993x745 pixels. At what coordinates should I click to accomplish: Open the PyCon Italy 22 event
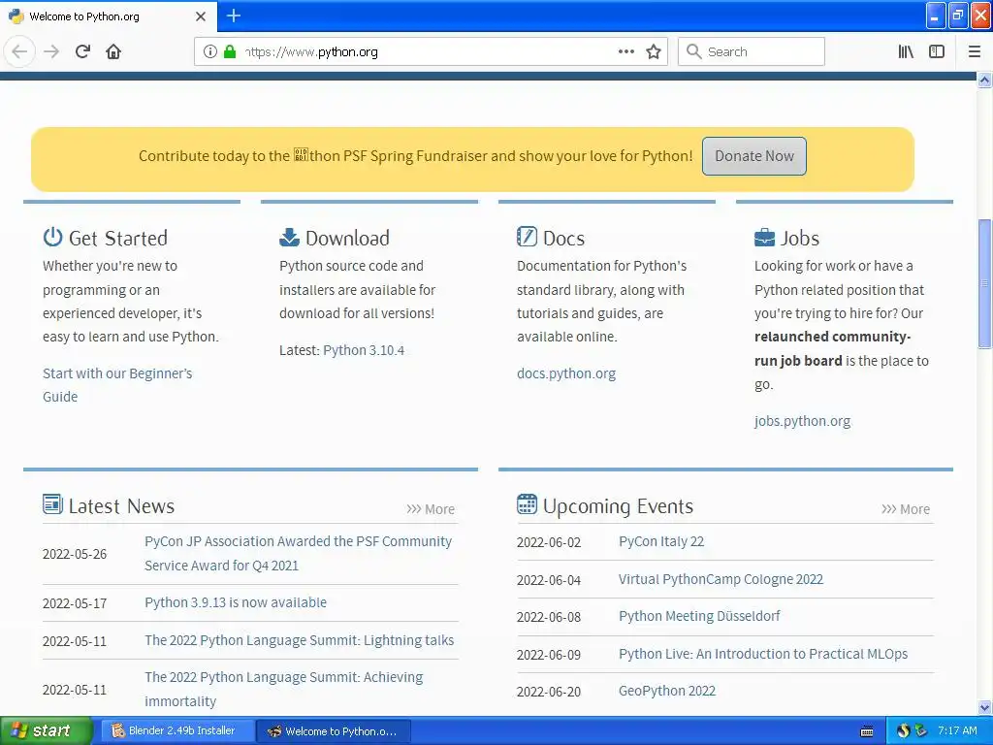point(661,541)
